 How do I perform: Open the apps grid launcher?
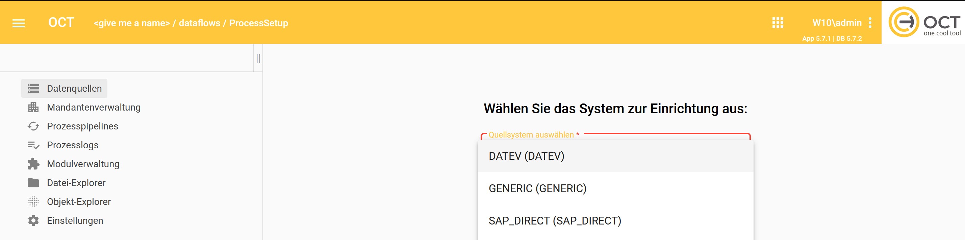[x=778, y=23]
